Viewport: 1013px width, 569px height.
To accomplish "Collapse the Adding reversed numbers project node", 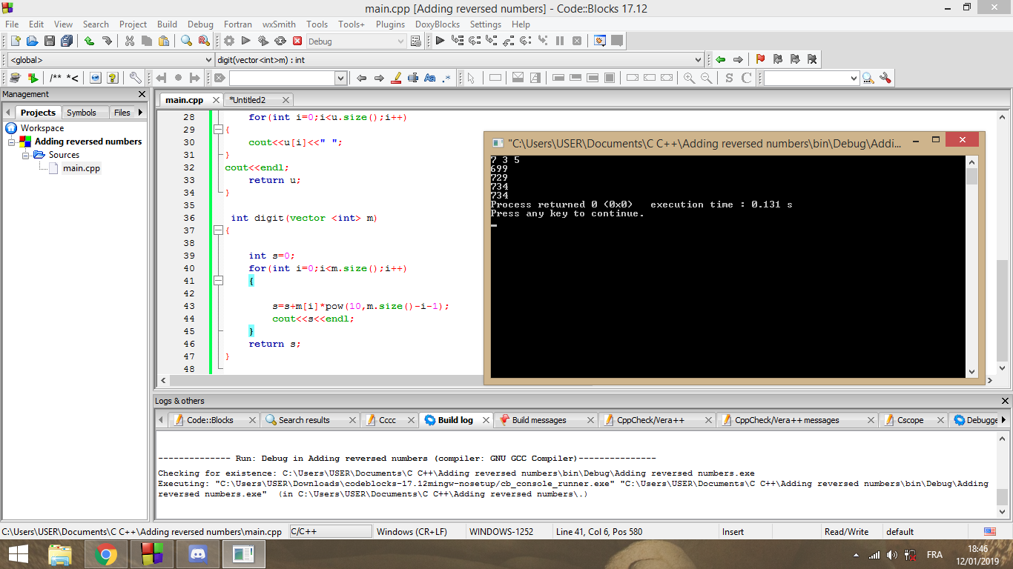I will click(x=12, y=142).
